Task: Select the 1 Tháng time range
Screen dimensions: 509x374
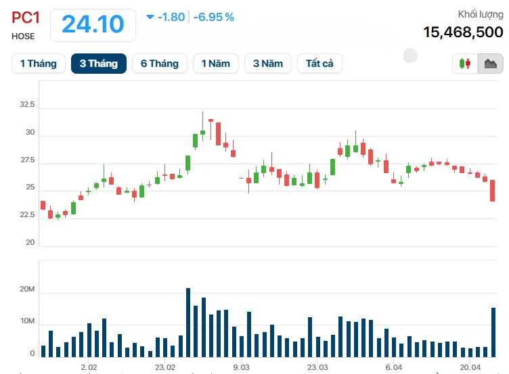Action: coord(39,64)
